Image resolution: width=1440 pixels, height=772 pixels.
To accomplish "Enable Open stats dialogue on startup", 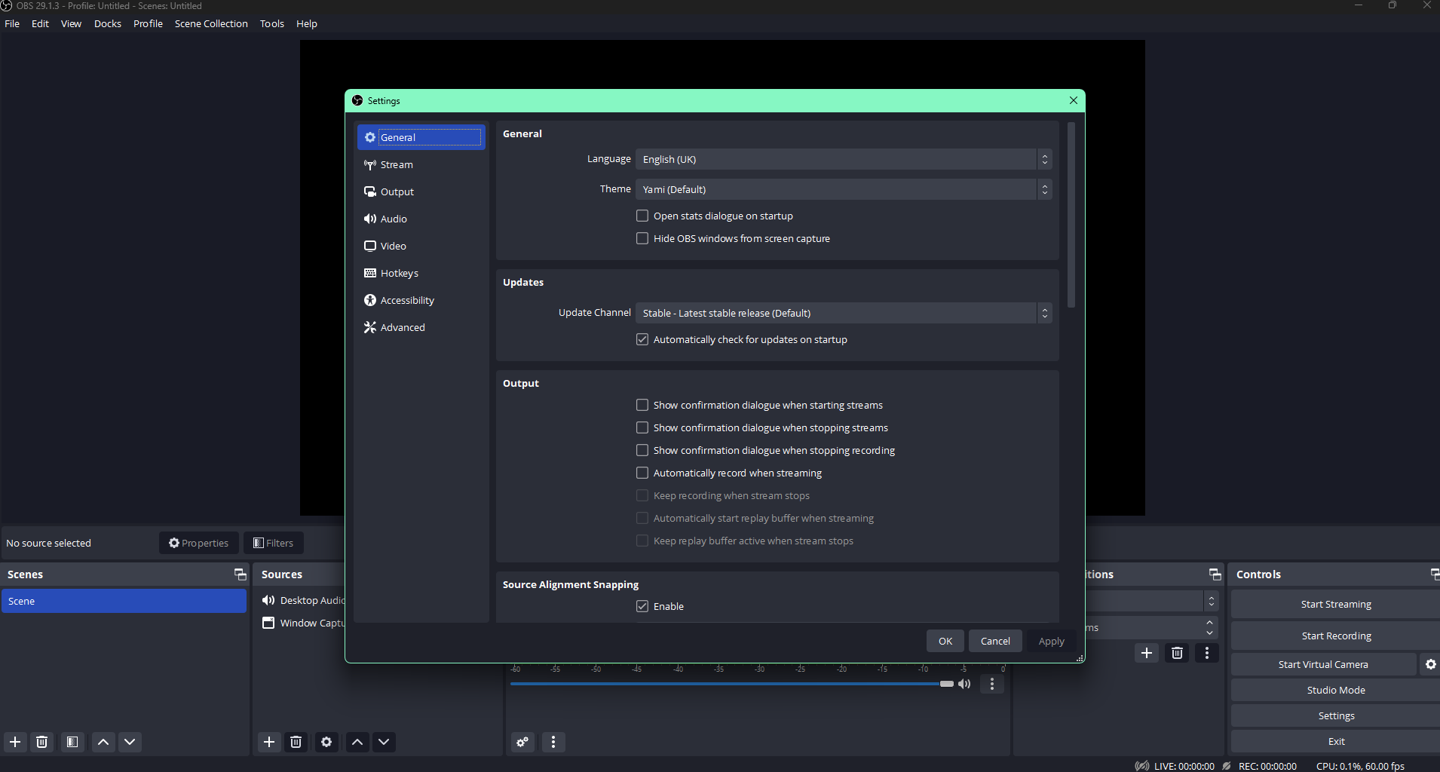I will point(642,216).
